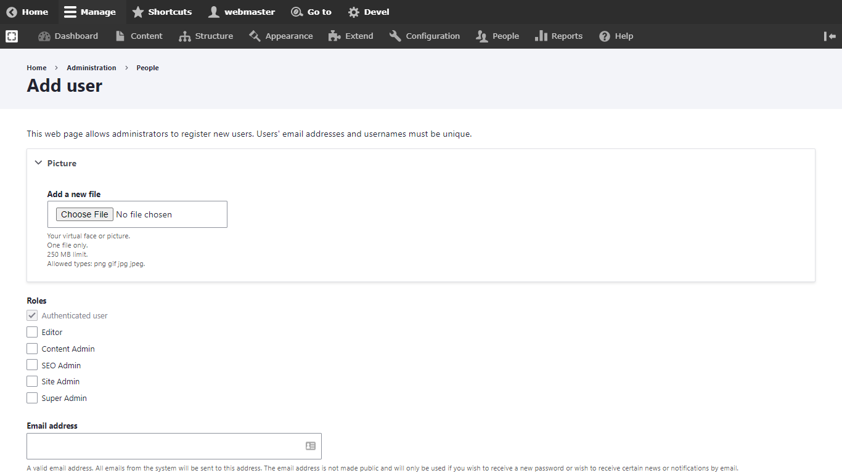The height and width of the screenshot is (473, 842).
Task: Toggle the Manage menu
Action: (90, 12)
